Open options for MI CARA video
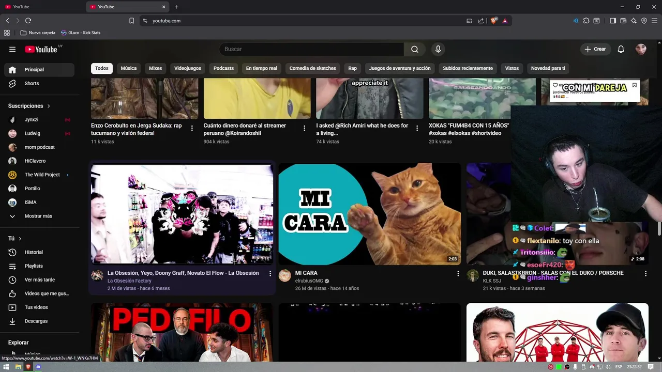This screenshot has height=372, width=662. pos(458,273)
